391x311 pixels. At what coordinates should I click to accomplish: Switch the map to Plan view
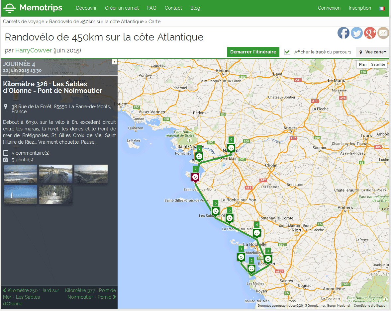tap(362, 64)
